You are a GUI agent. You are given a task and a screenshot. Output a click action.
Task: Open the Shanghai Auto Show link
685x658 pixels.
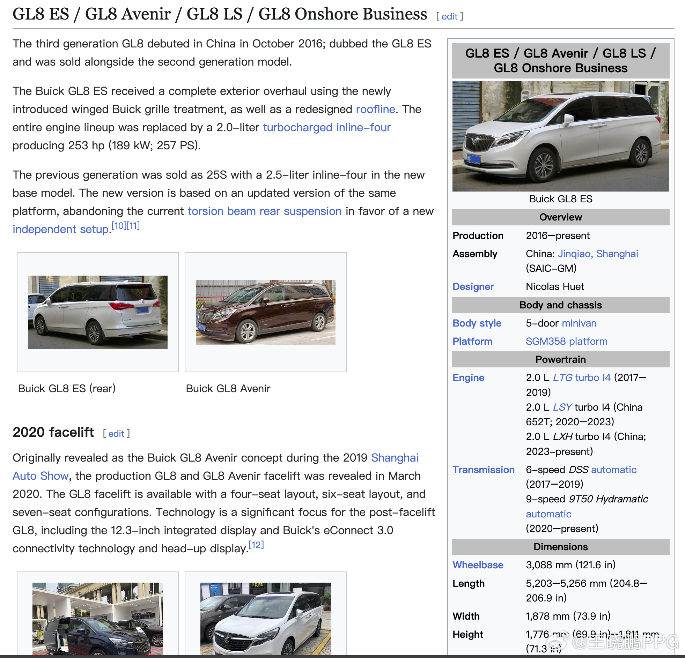click(x=395, y=458)
